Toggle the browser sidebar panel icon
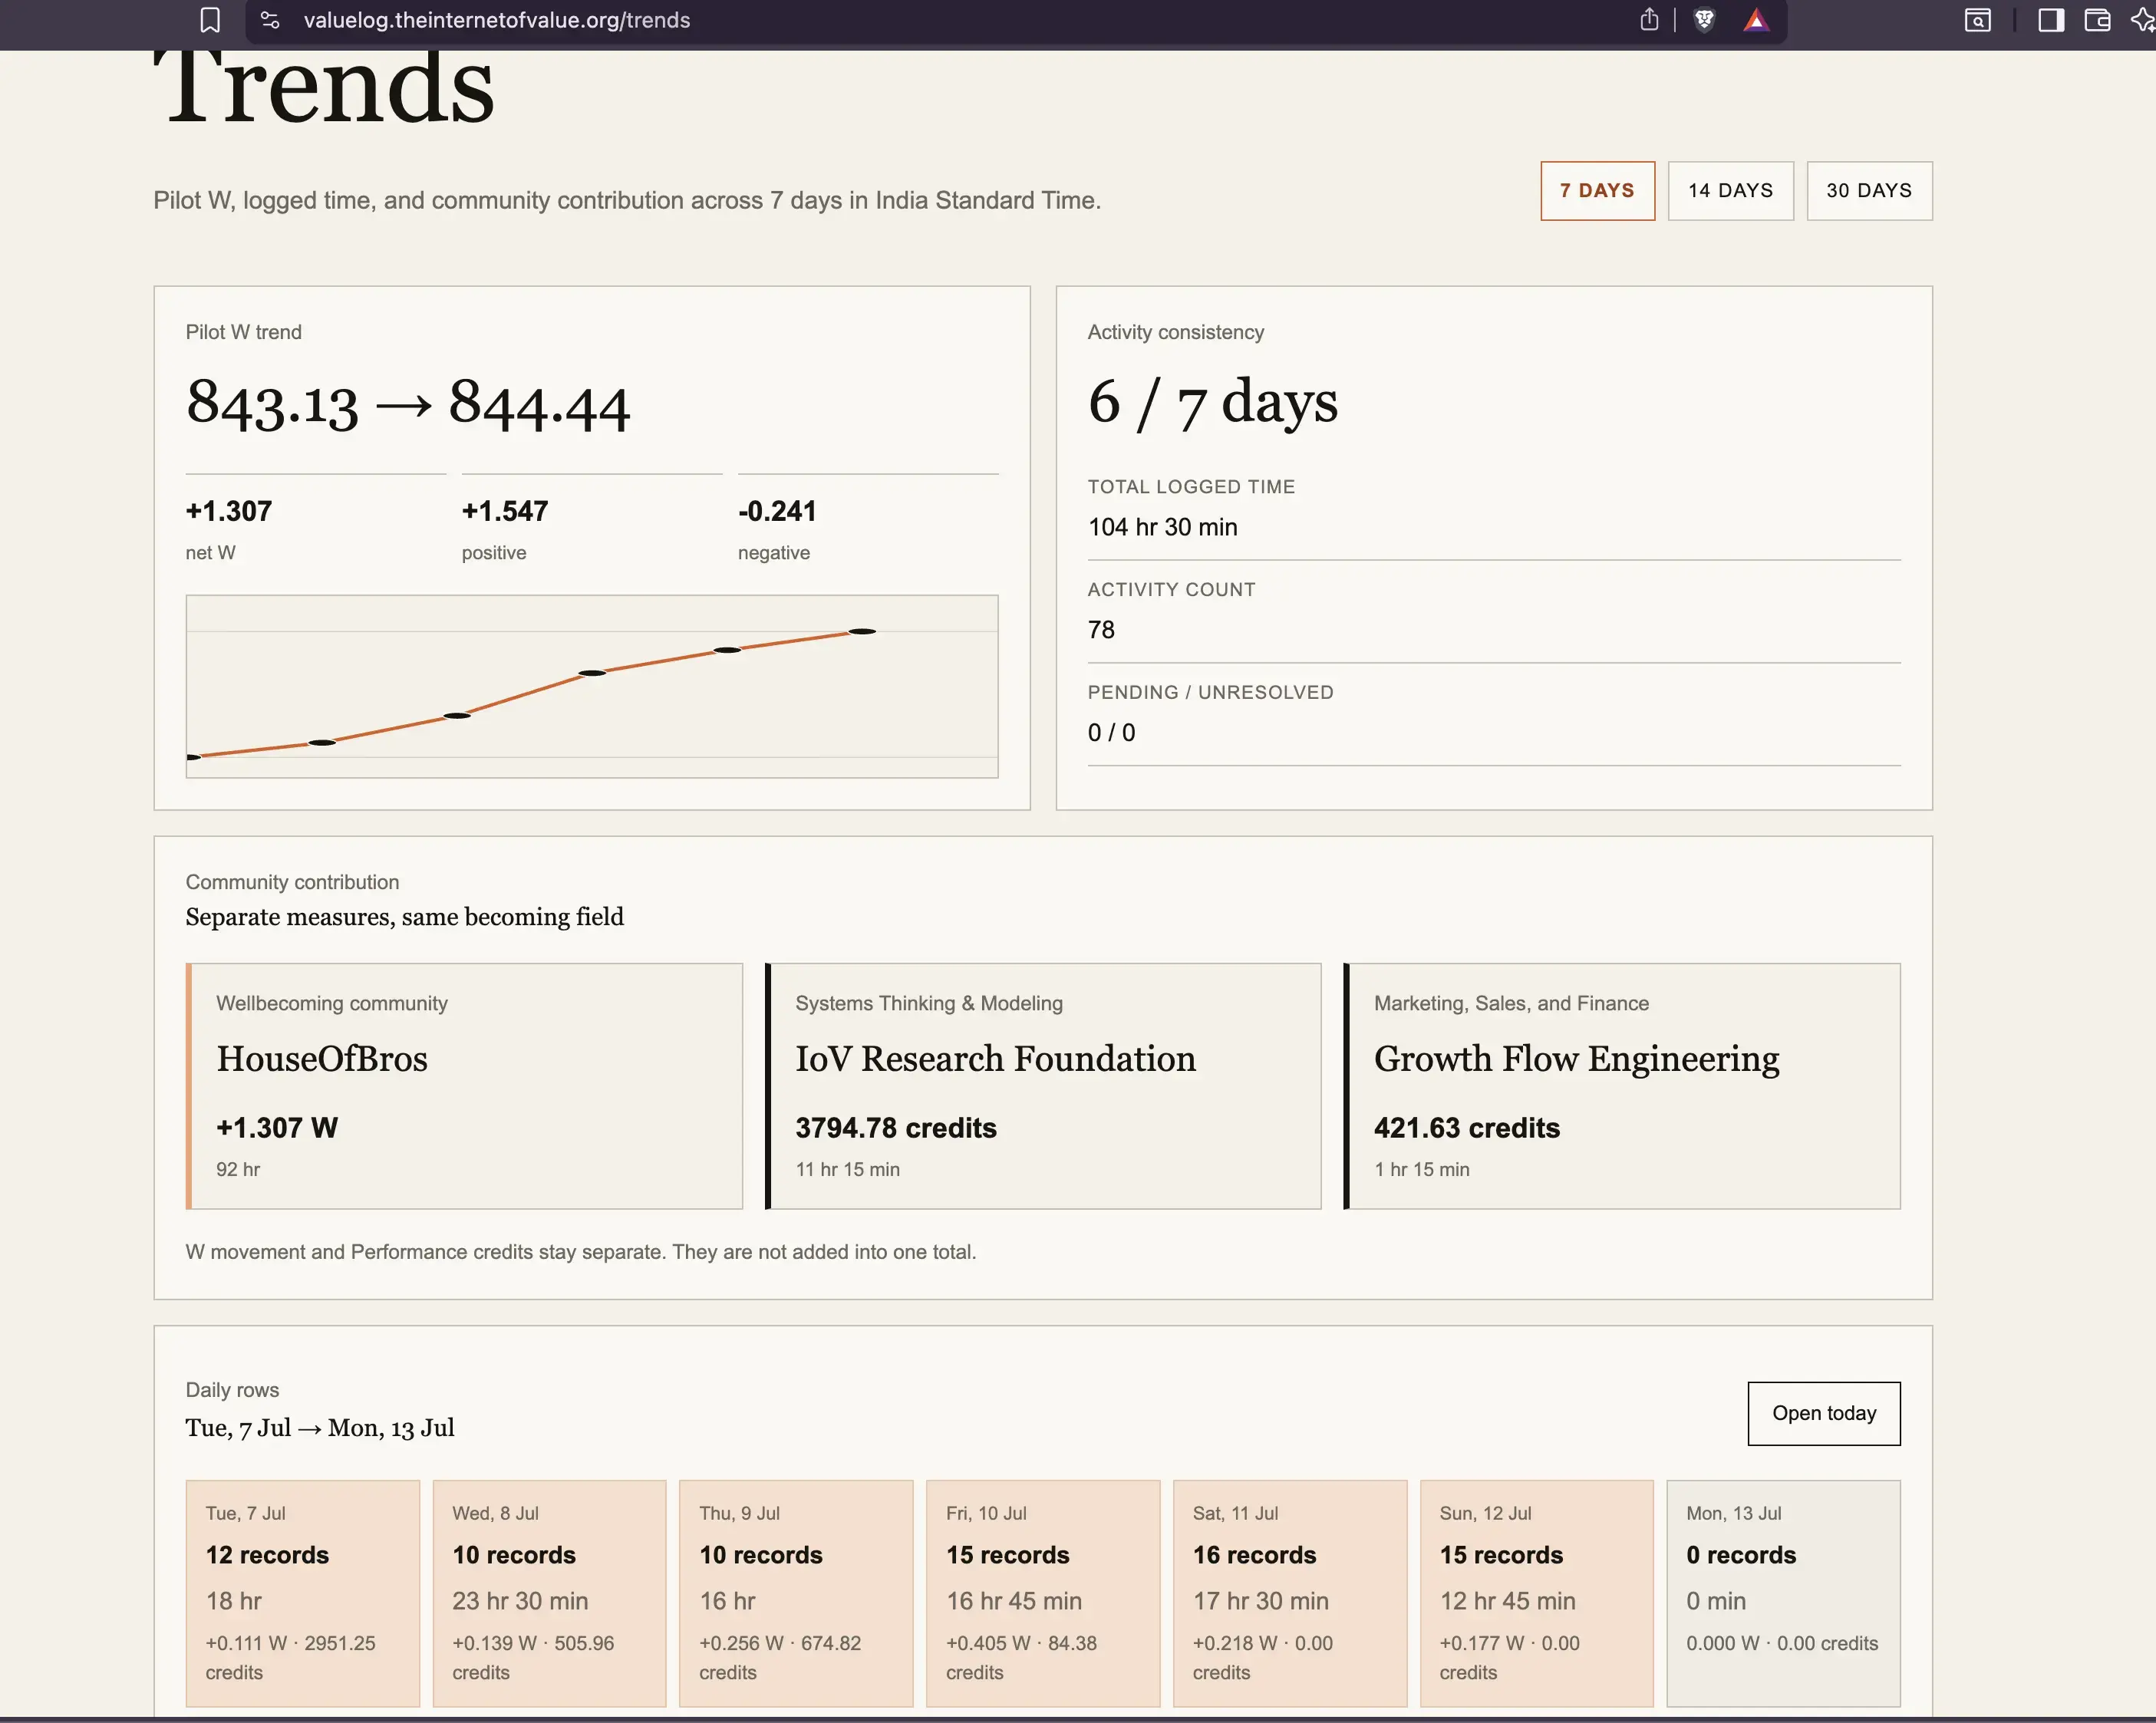The width and height of the screenshot is (2156, 1723). [2051, 20]
